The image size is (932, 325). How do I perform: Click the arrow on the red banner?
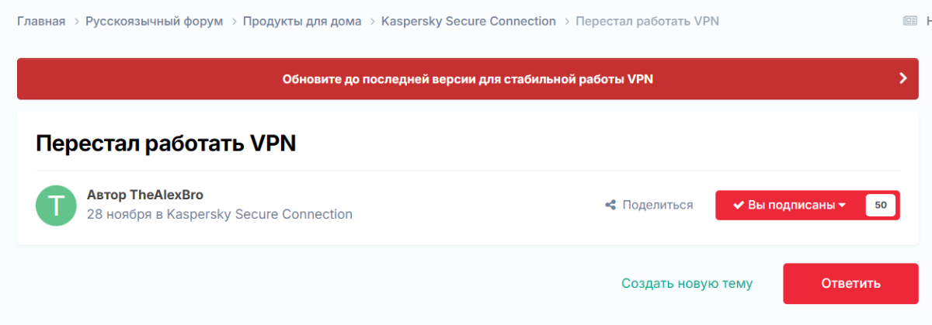(x=902, y=78)
